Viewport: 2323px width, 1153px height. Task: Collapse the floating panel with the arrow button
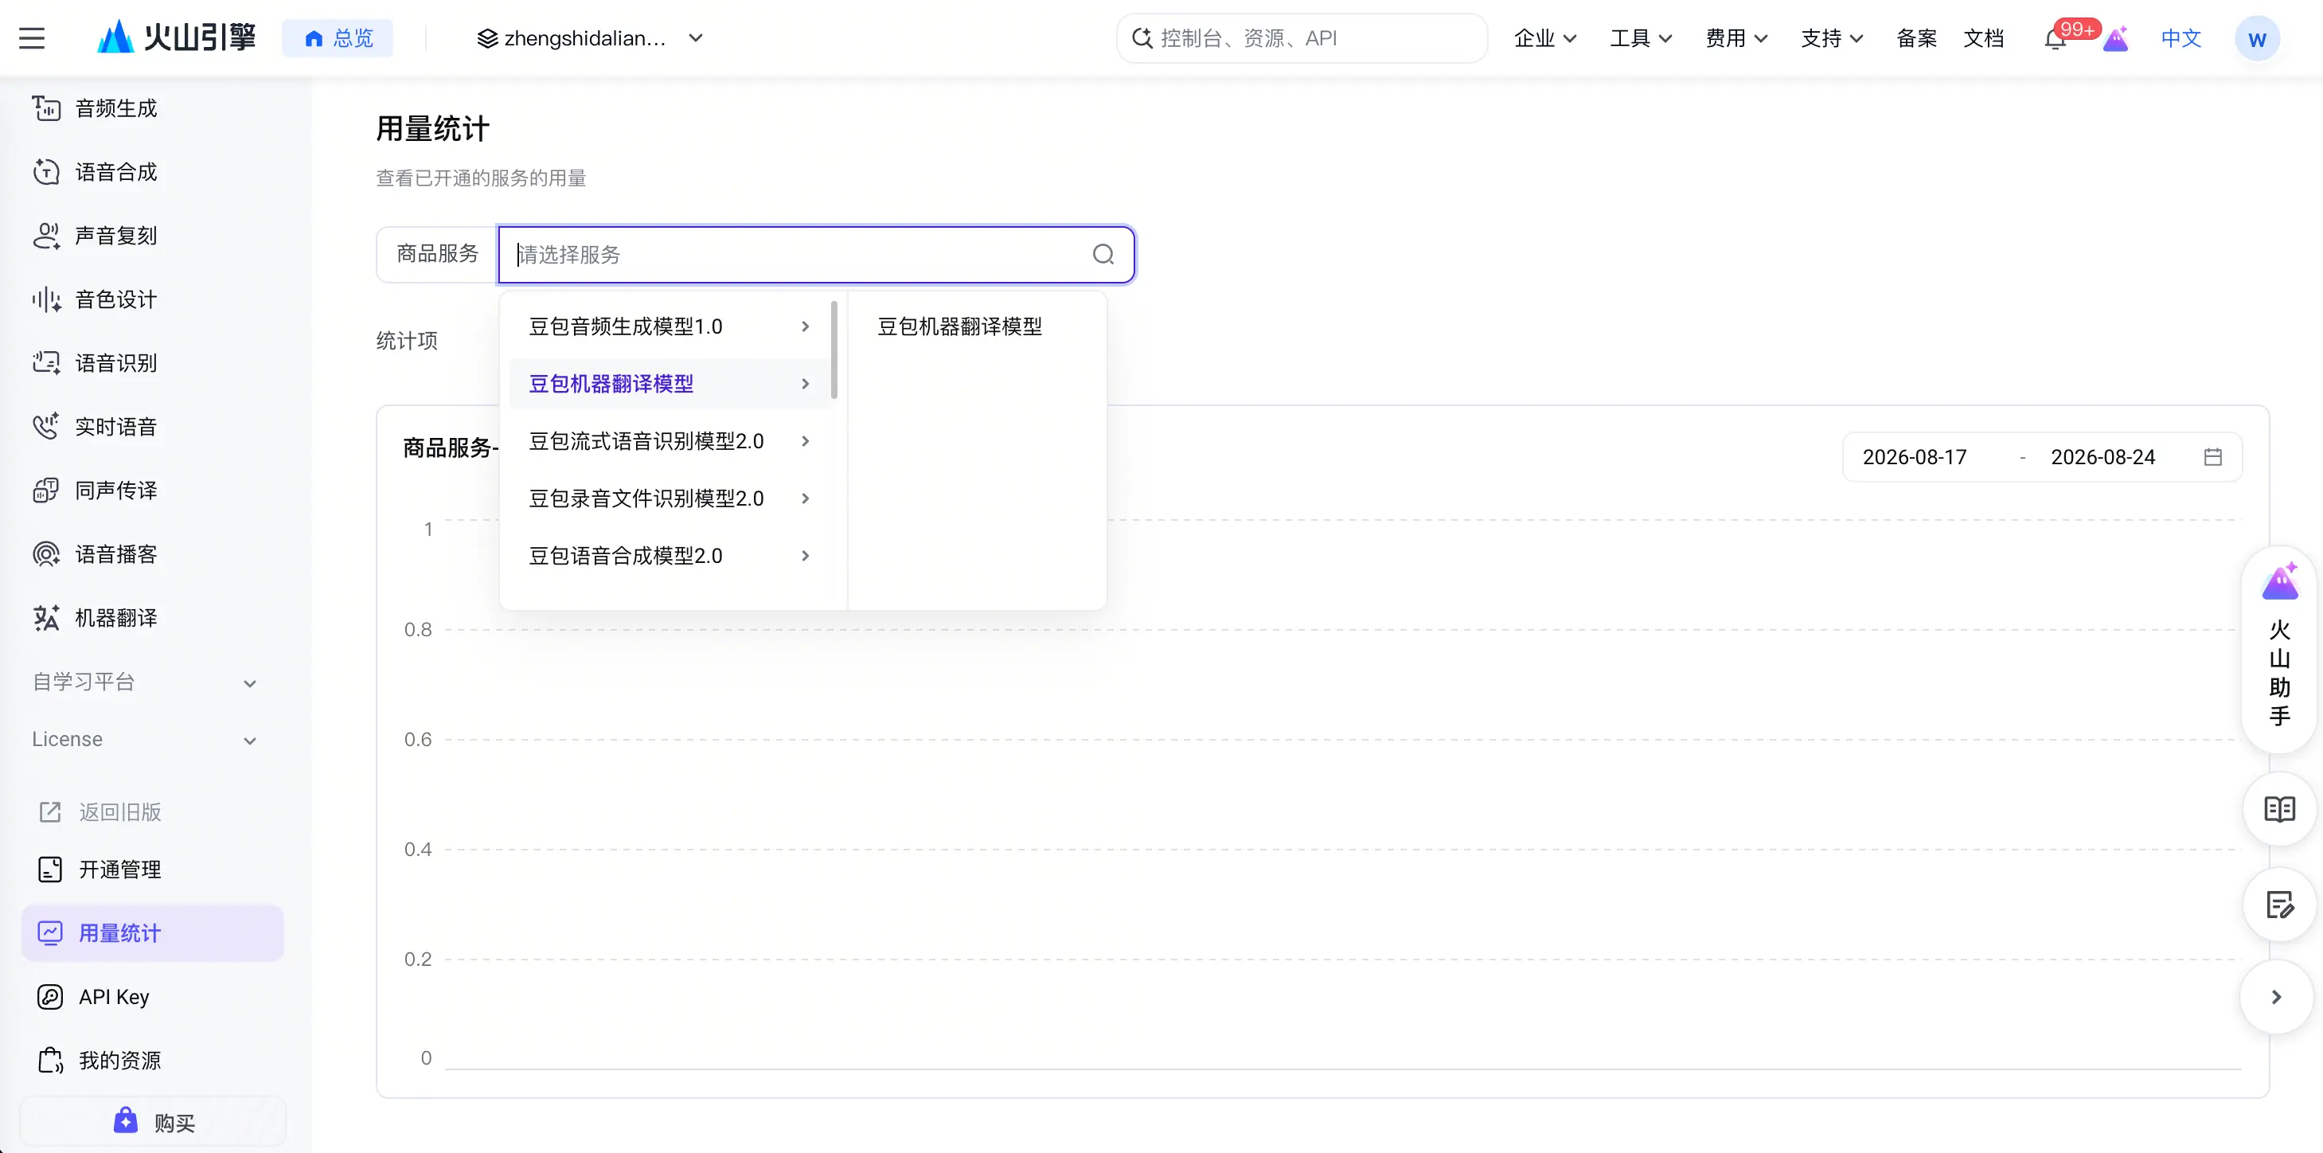pos(2276,997)
